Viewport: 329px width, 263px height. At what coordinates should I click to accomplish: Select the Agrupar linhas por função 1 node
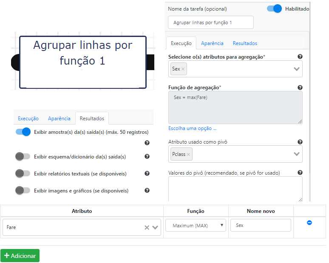tap(83, 62)
